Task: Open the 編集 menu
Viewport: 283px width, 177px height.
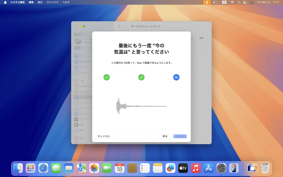Action: pyautogui.click(x=31, y=2)
